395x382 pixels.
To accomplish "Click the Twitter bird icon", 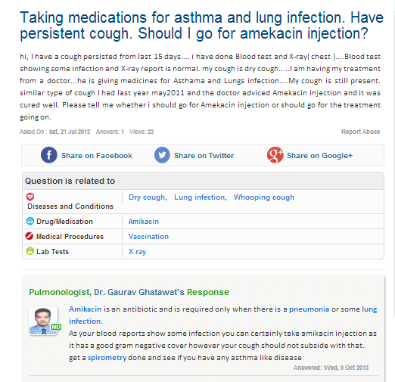I will (x=162, y=155).
